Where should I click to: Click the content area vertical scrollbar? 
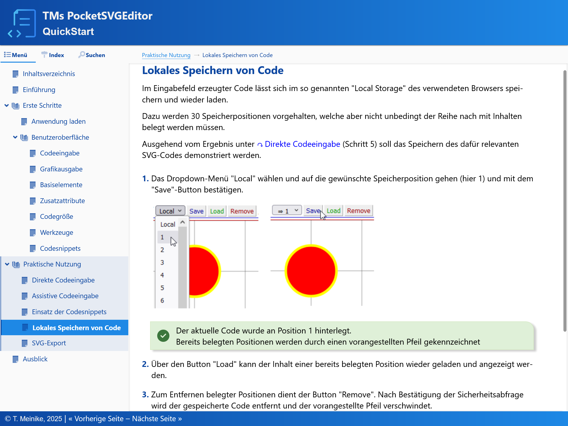click(565, 200)
